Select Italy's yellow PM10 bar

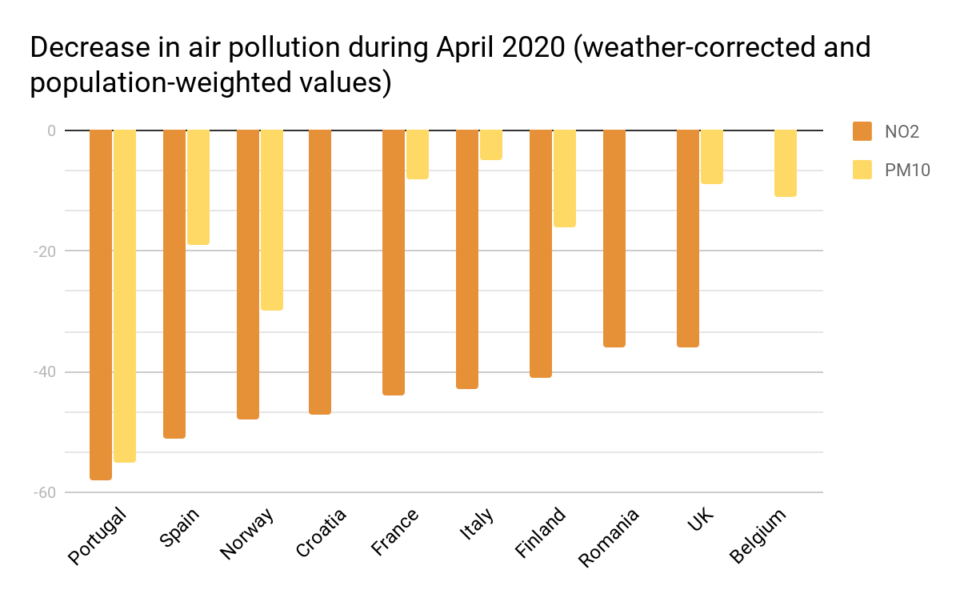click(491, 145)
